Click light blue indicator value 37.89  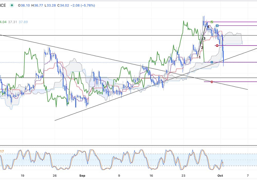coord(23,22)
